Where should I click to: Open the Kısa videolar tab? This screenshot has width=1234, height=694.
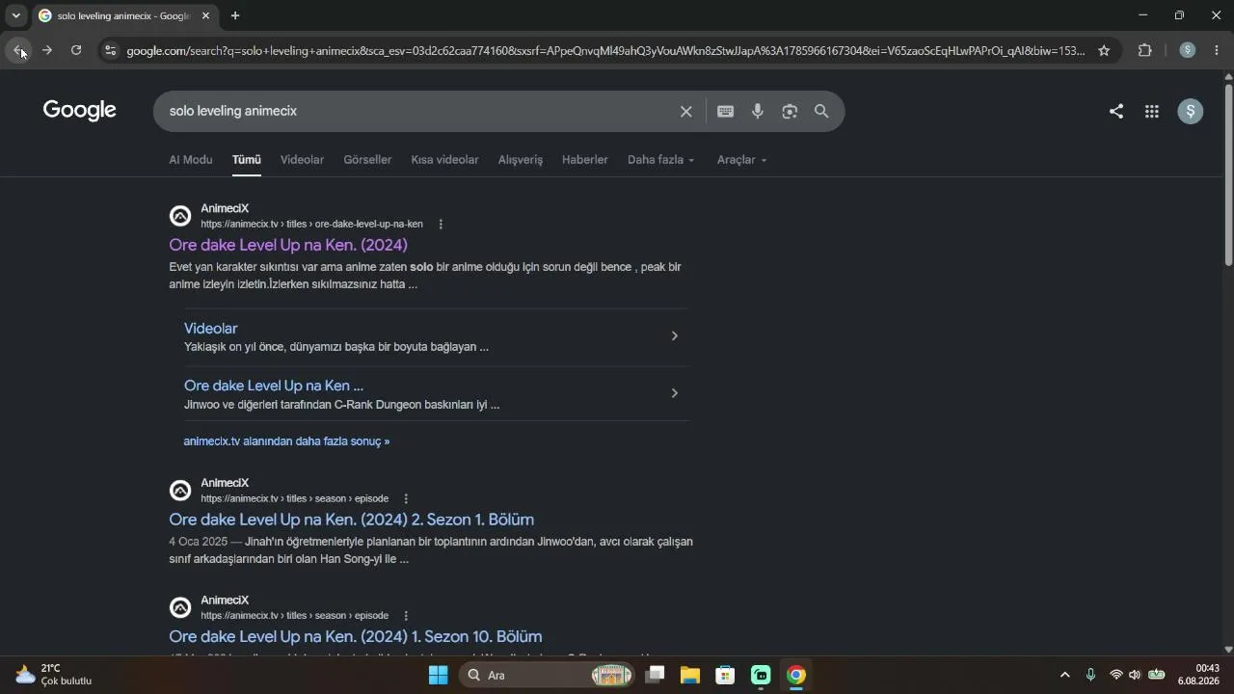click(x=444, y=160)
